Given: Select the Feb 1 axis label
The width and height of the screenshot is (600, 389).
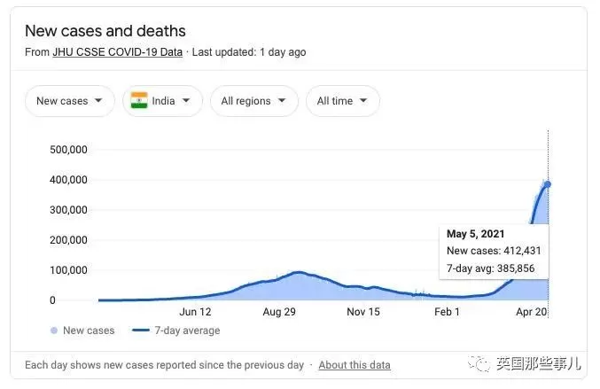Looking at the screenshot, I should [447, 312].
